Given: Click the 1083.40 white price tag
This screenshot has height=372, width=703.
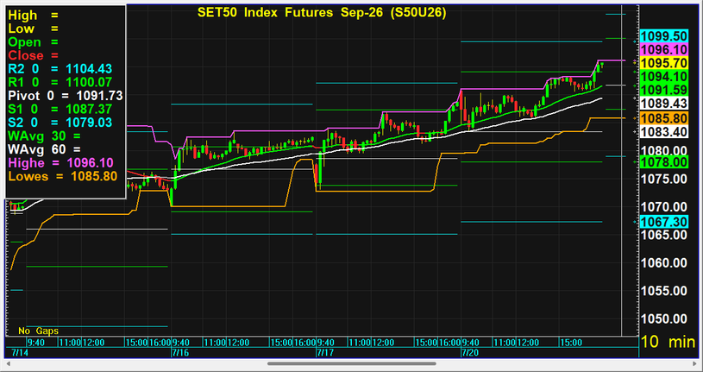Looking at the screenshot, I should (664, 131).
